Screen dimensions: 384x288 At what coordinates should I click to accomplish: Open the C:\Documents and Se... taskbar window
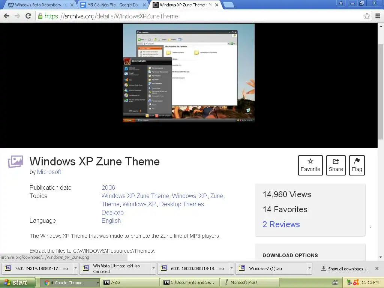coord(190,283)
